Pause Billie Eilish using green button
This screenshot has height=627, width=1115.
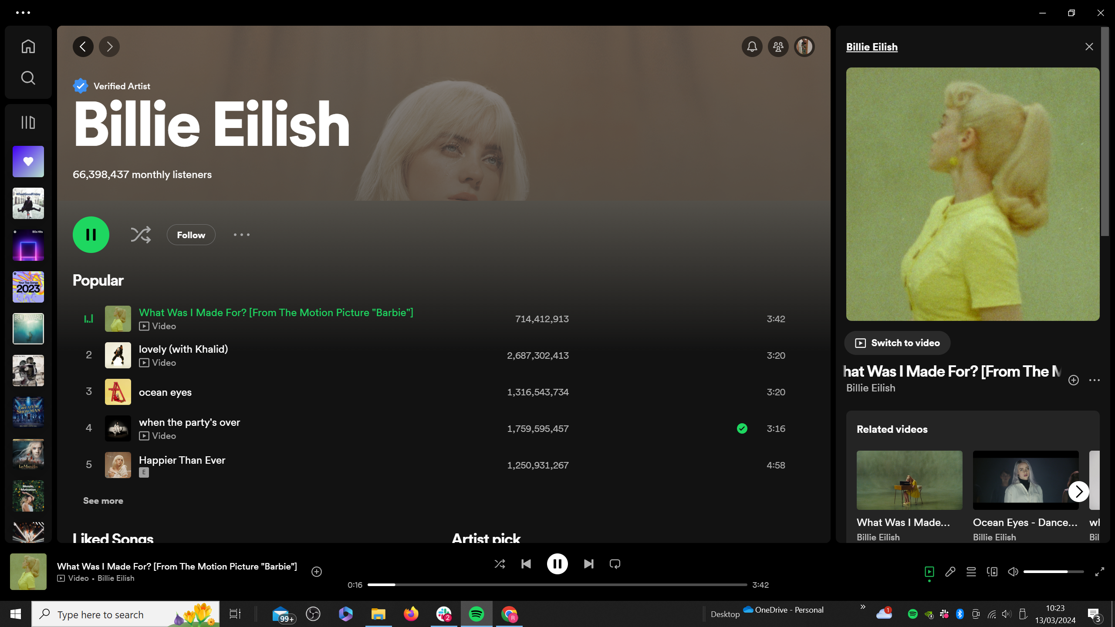(x=91, y=235)
